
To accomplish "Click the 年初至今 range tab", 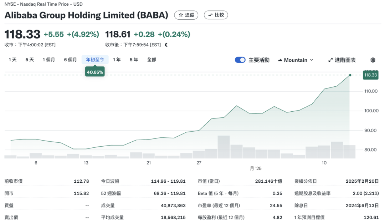I will click(95, 60).
